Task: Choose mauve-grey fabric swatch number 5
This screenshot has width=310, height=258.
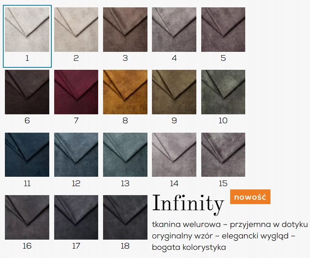Action: point(223,30)
